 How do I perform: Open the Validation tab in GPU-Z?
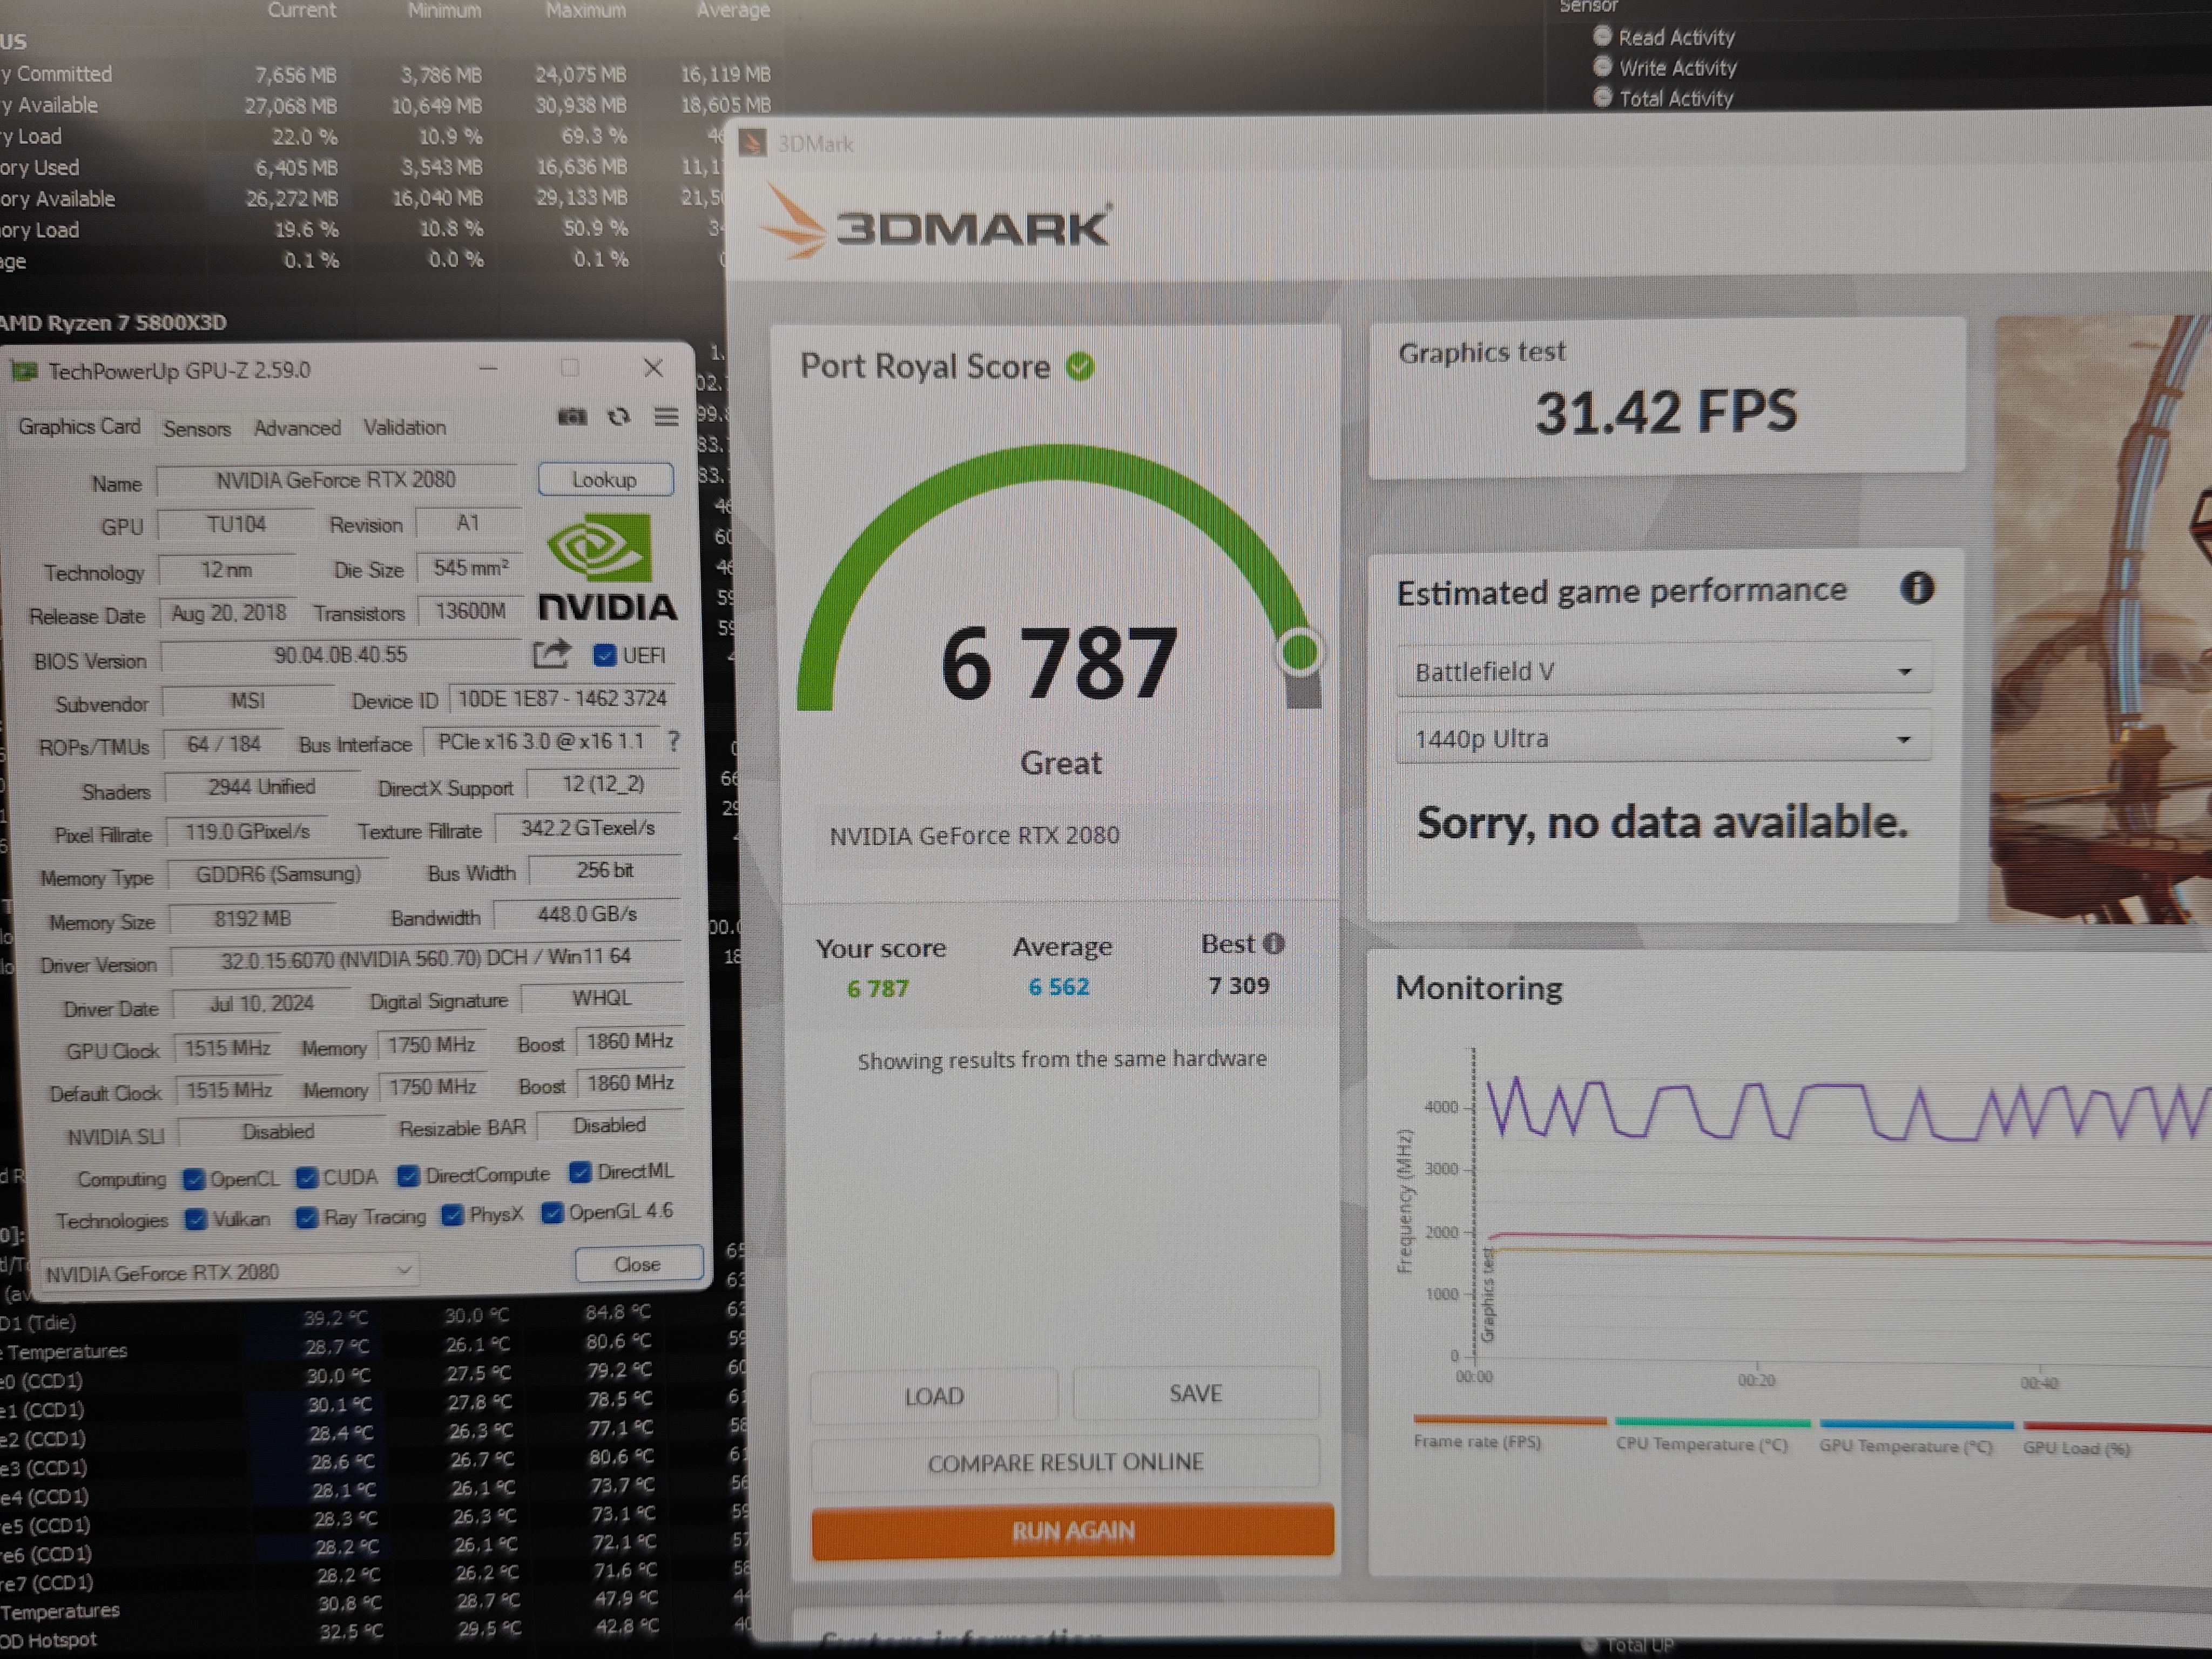coord(404,427)
